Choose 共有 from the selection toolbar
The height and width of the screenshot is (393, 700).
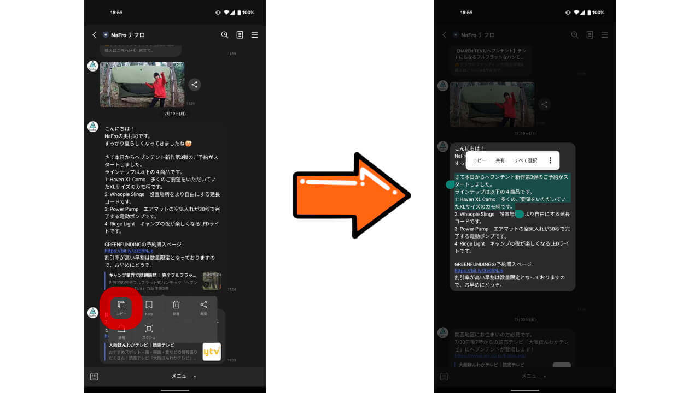(500, 160)
